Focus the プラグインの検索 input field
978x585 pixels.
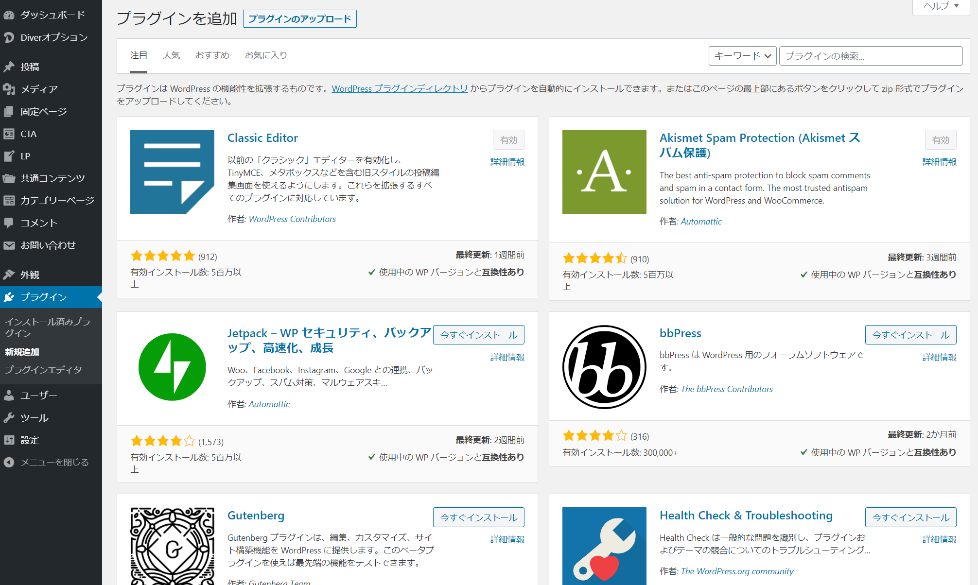click(x=871, y=56)
